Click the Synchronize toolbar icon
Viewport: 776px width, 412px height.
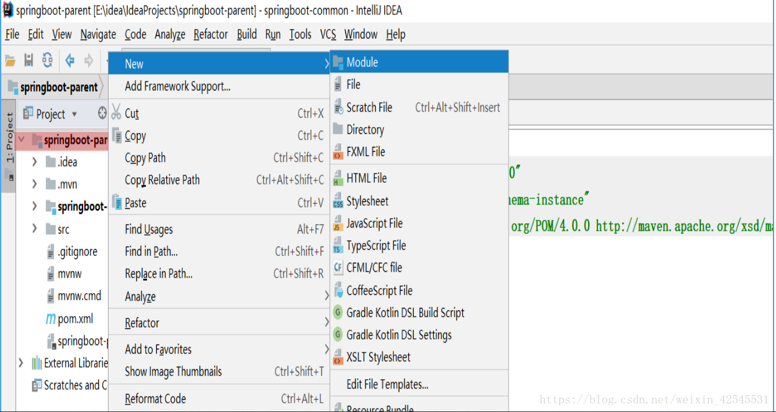point(47,60)
